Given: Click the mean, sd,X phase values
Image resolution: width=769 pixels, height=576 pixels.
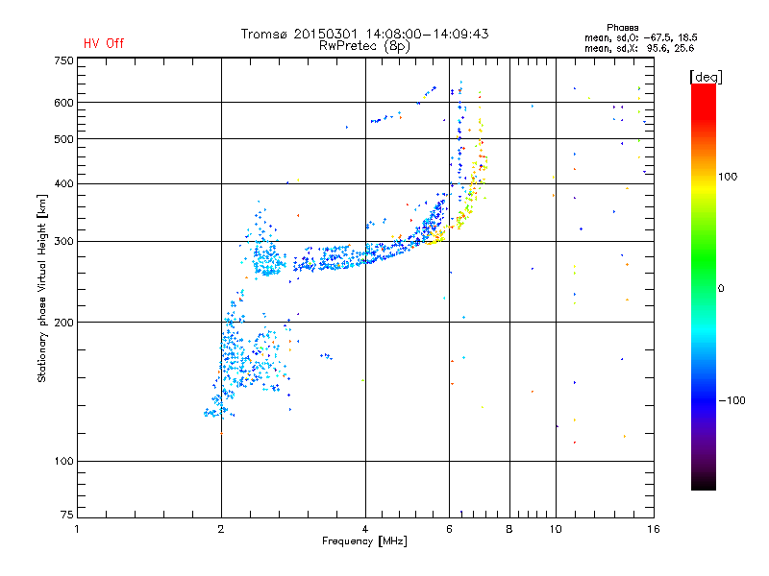Looking at the screenshot, I should [x=639, y=48].
